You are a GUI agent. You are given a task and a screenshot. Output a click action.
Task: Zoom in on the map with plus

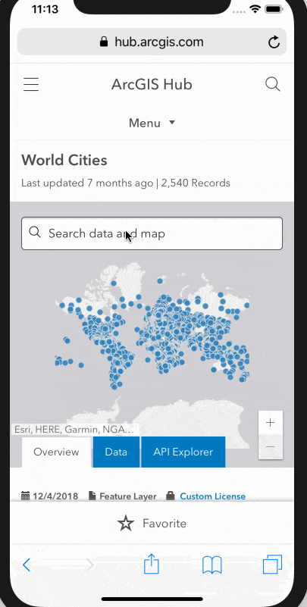(x=270, y=422)
